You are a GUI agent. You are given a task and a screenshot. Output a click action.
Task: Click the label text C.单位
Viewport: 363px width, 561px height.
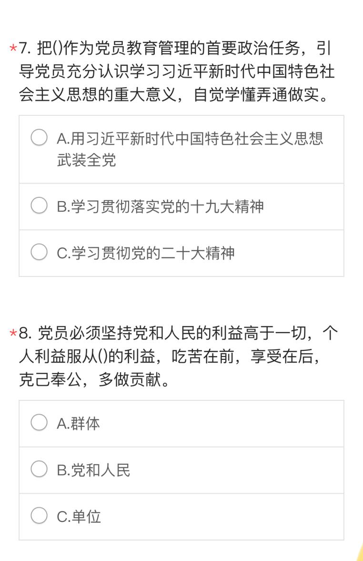(79, 517)
